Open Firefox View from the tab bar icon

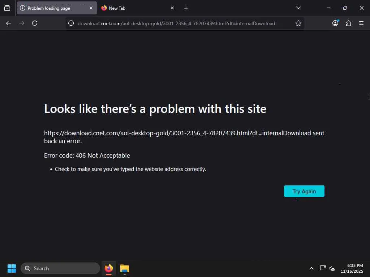[x=7, y=8]
